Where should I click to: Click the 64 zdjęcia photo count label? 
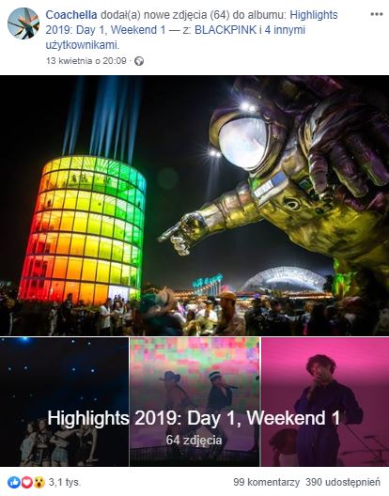pos(194,440)
